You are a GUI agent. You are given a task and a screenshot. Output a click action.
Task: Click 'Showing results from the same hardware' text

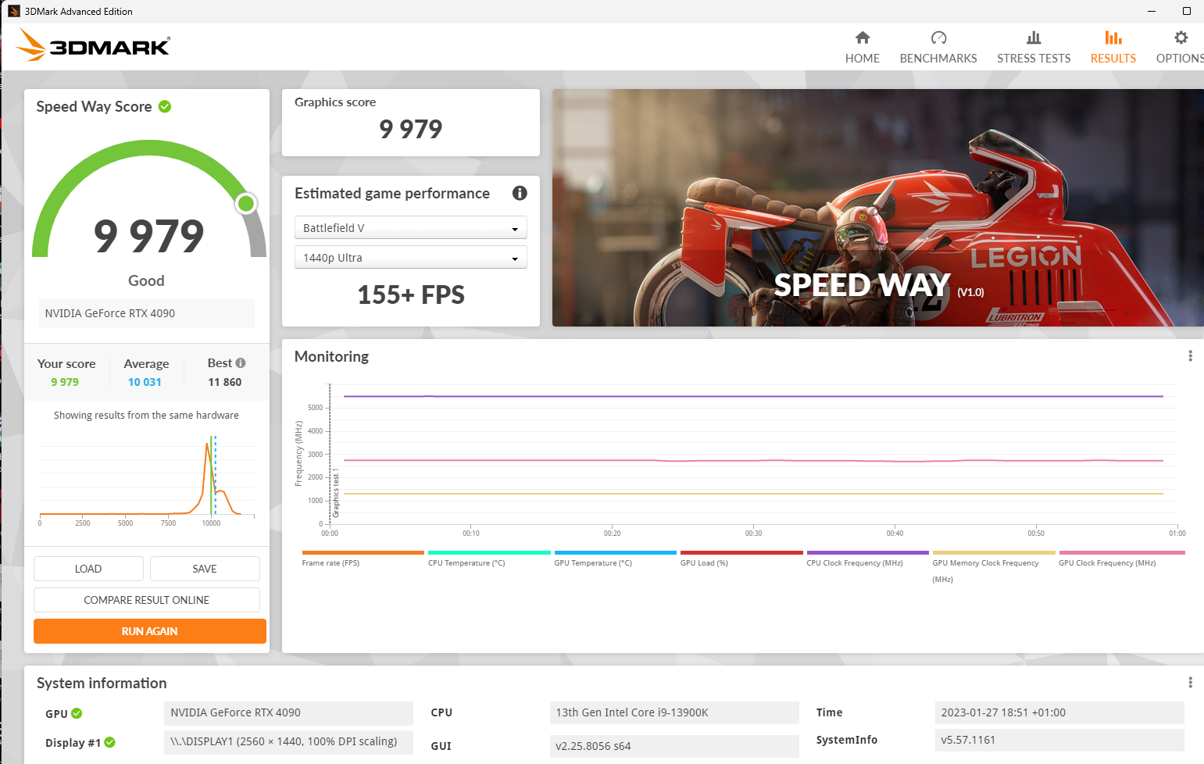[x=146, y=416]
